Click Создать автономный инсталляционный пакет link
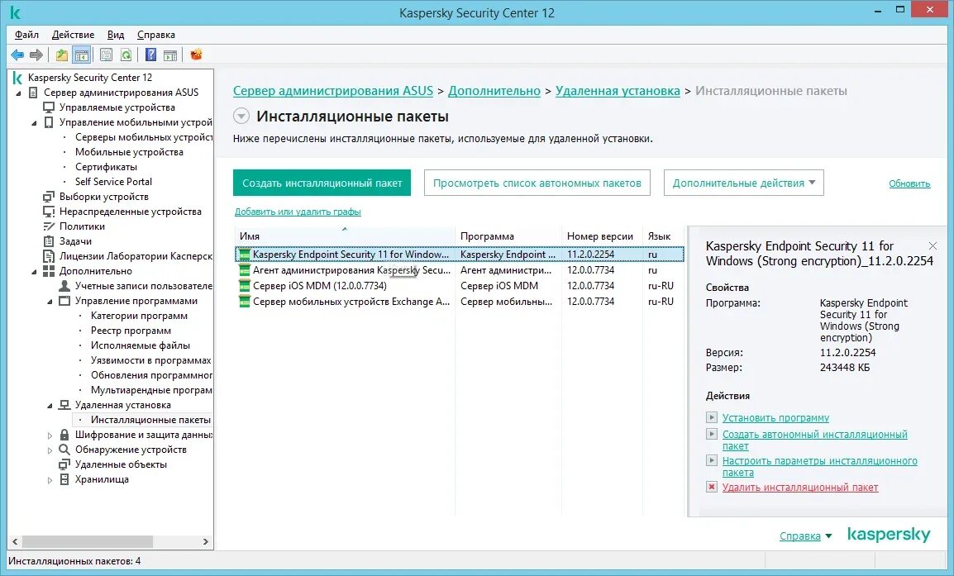Screen dimensions: 954x576 click(x=814, y=440)
